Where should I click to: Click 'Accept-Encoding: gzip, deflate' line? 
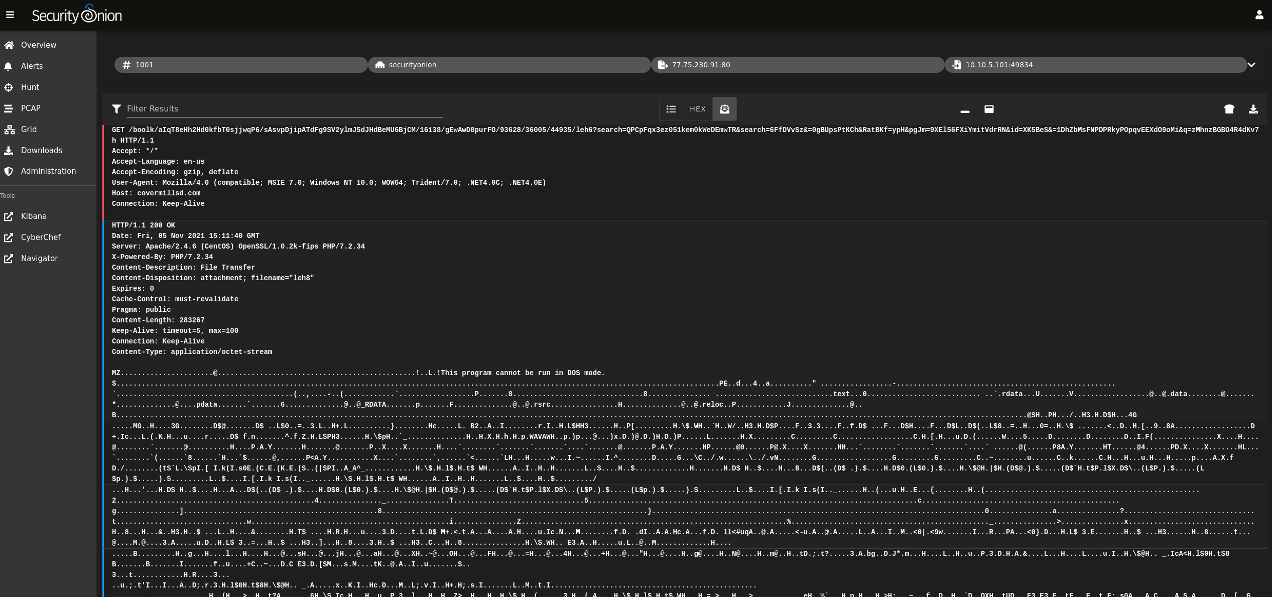tap(175, 172)
